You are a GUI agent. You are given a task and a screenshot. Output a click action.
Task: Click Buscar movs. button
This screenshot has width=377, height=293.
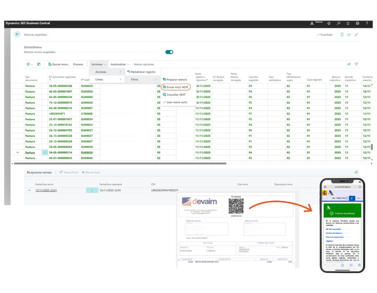[59, 64]
